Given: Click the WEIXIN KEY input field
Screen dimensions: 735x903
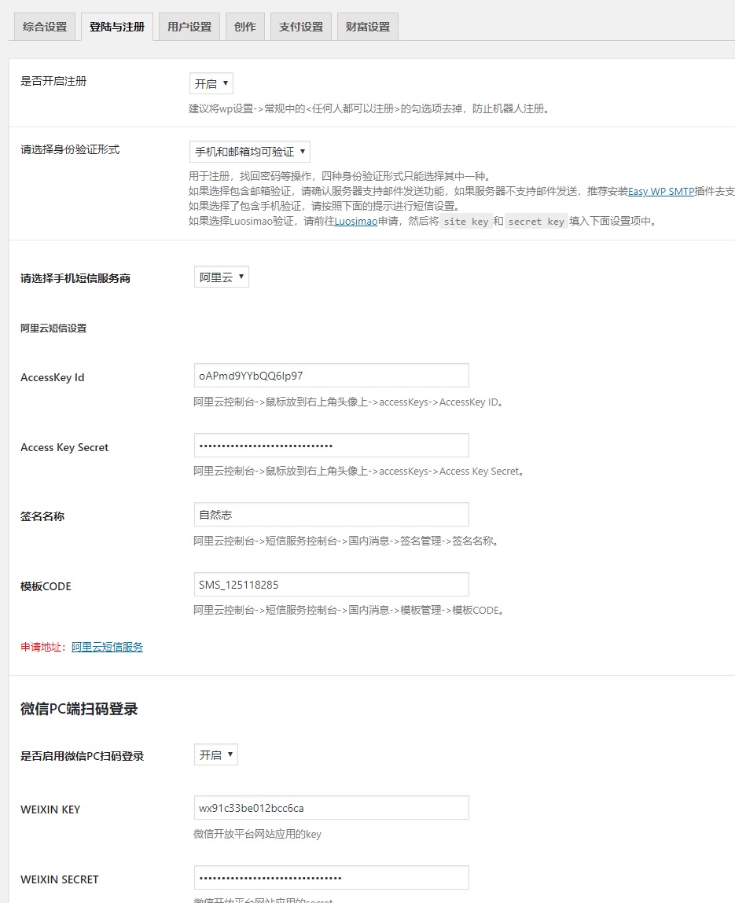Looking at the screenshot, I should coord(331,808).
